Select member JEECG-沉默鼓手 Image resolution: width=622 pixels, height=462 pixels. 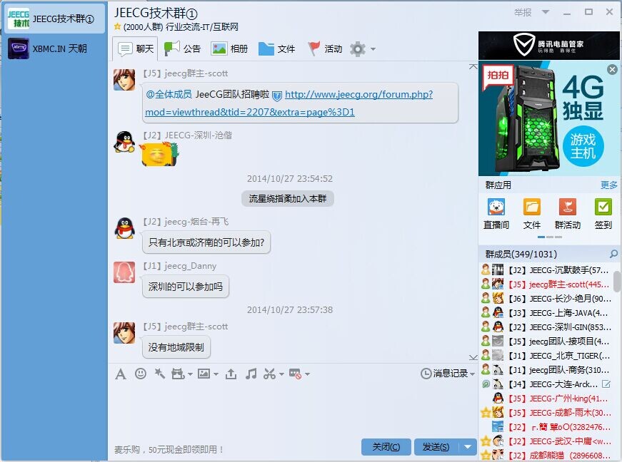[x=546, y=270]
